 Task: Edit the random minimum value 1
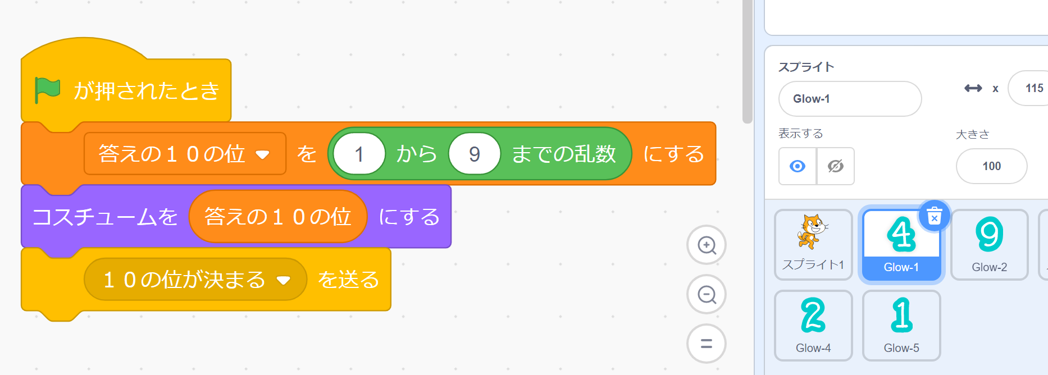[x=359, y=154]
